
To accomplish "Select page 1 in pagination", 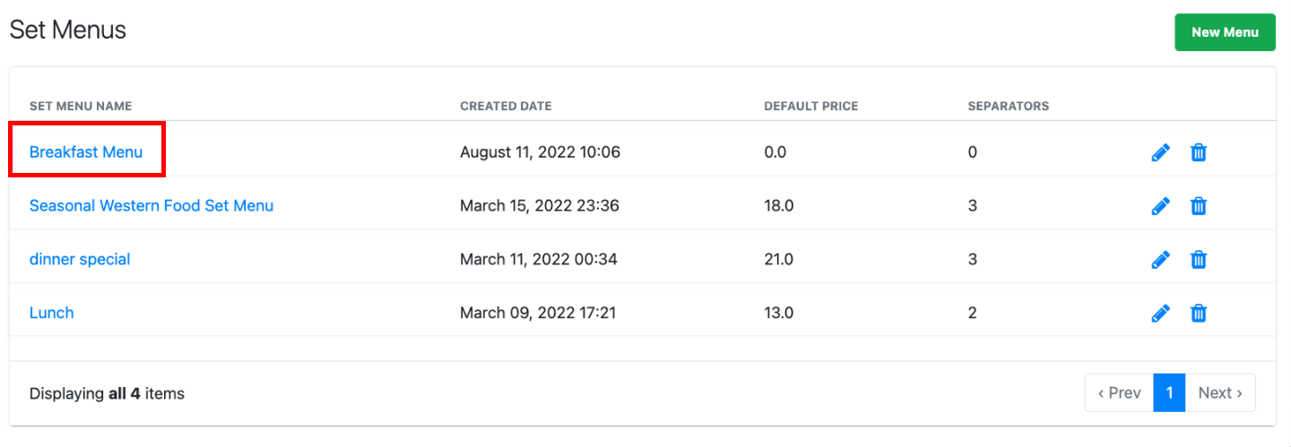I will 1169,393.
